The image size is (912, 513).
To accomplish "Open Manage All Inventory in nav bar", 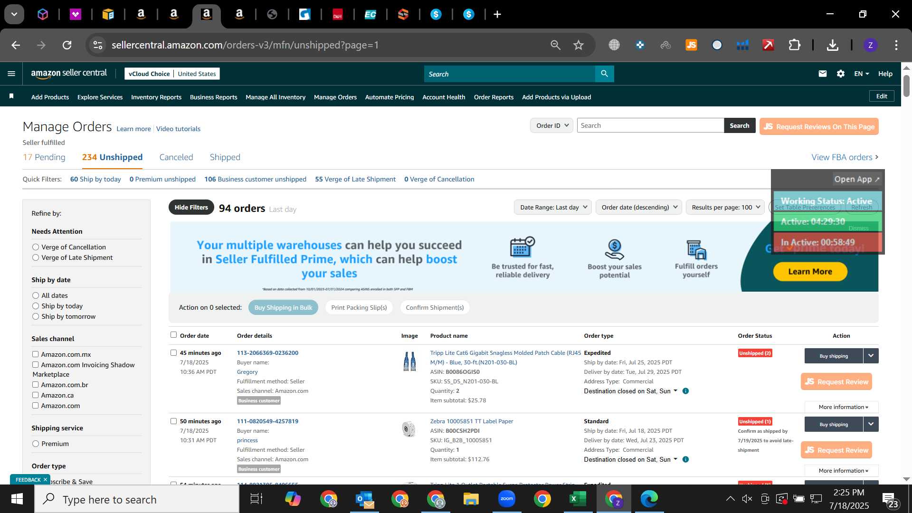I will pyautogui.click(x=275, y=97).
